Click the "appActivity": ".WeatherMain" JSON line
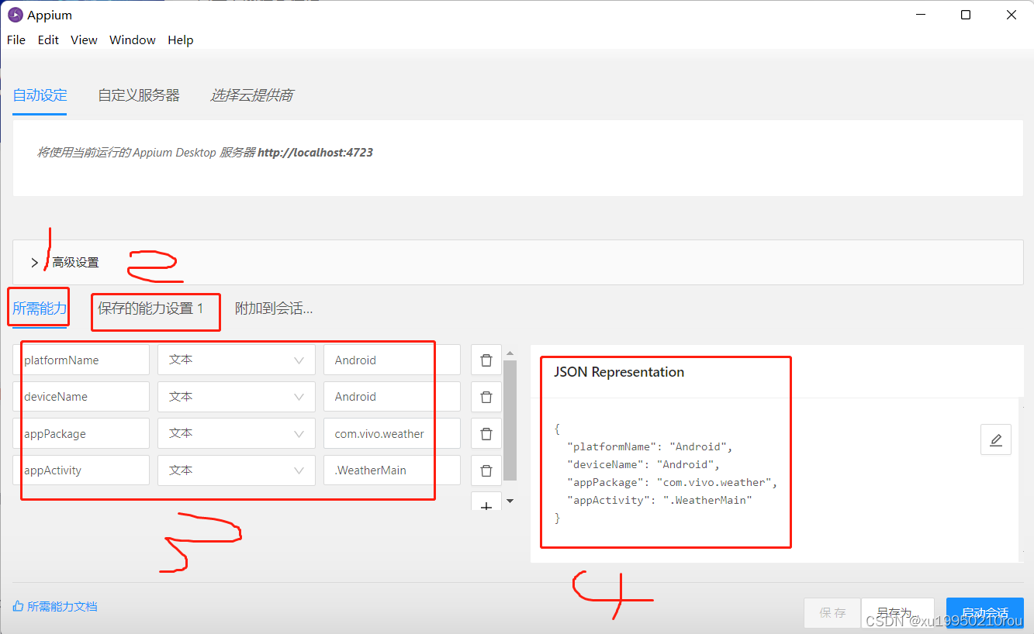This screenshot has width=1034, height=634. 659,500
